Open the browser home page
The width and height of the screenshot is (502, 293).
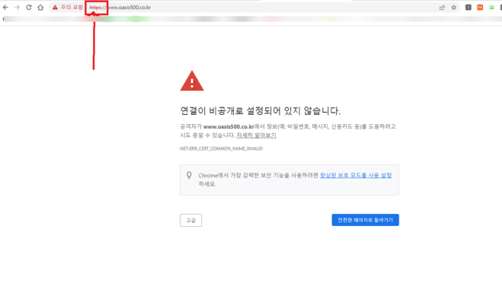(41, 7)
